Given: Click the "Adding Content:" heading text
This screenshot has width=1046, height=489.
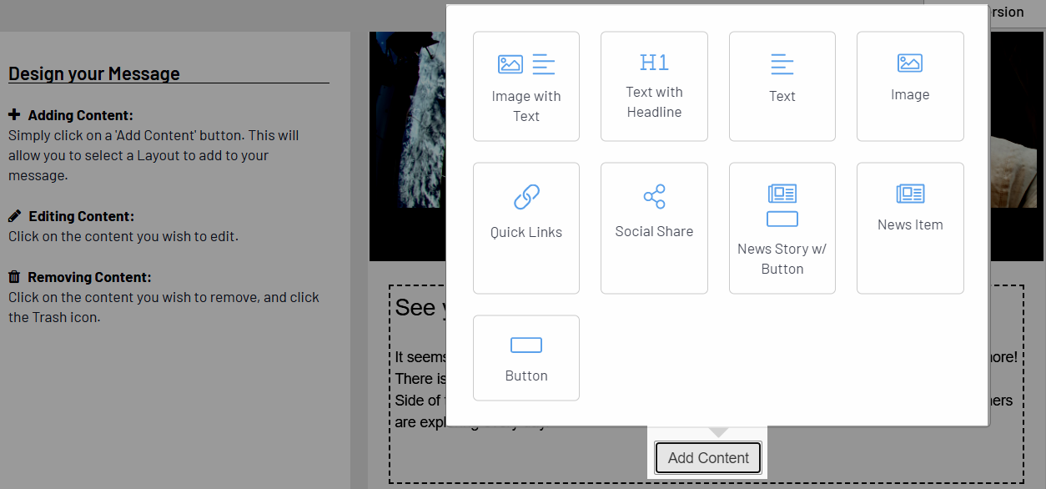Looking at the screenshot, I should 80,115.
